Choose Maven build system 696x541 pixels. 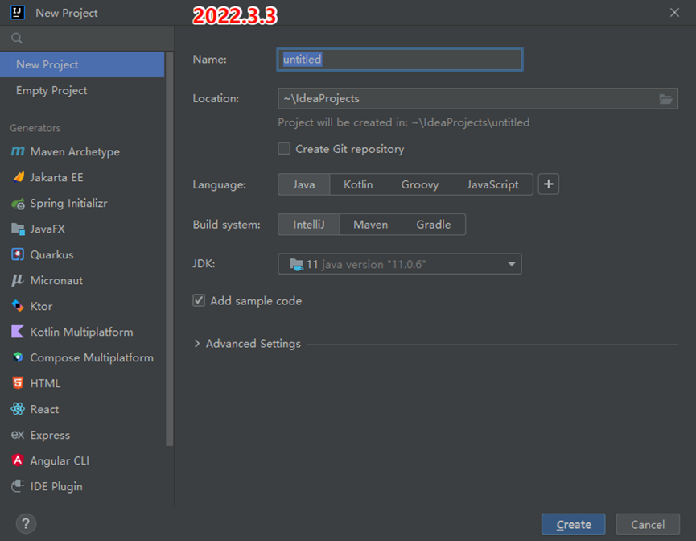(x=371, y=225)
